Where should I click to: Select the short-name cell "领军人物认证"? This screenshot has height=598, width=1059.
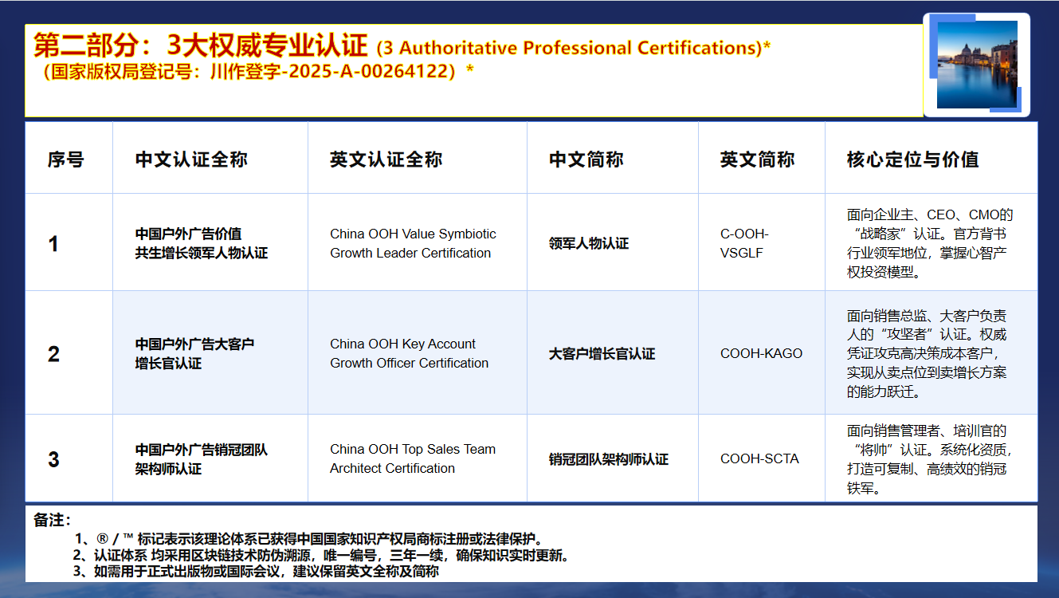[589, 243]
